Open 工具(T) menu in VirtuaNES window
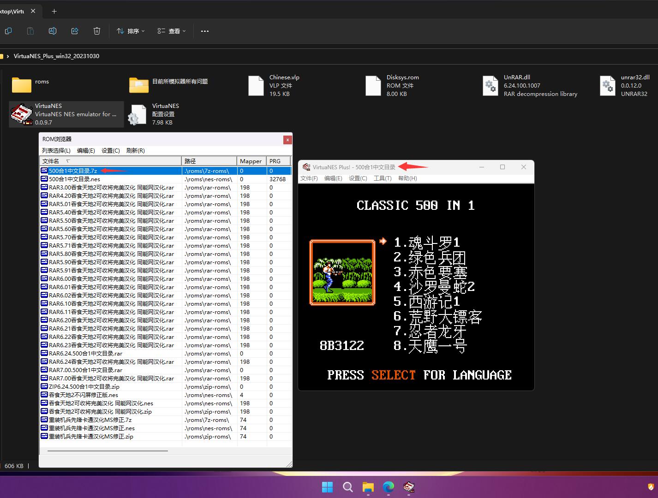658x498 pixels. tap(383, 178)
